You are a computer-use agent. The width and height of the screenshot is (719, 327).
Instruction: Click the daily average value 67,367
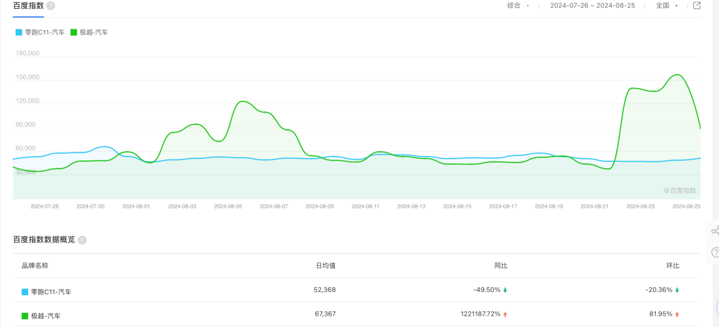coord(326,314)
